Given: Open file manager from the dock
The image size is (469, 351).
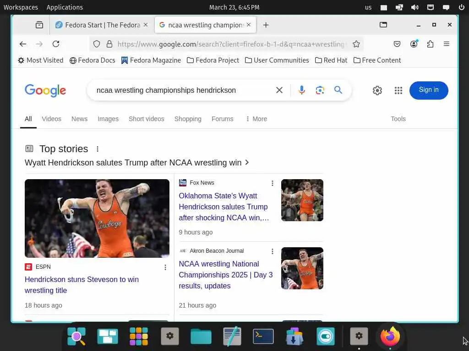Looking at the screenshot, I should point(201,337).
